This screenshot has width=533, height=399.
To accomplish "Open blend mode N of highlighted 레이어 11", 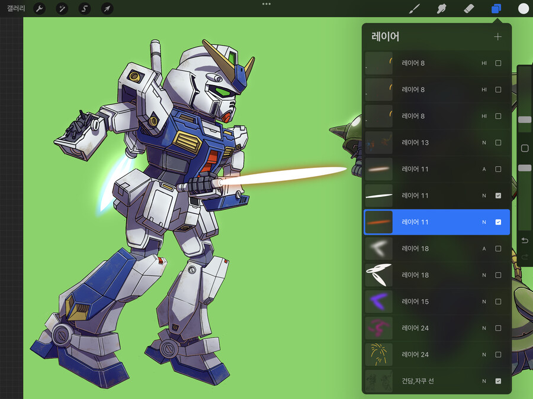I will point(484,222).
